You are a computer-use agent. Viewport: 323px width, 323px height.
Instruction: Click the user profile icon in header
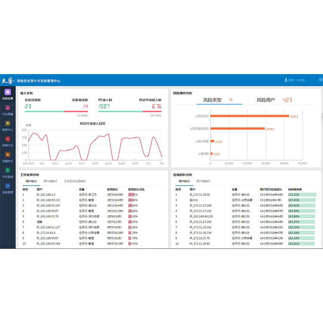pos(286,80)
